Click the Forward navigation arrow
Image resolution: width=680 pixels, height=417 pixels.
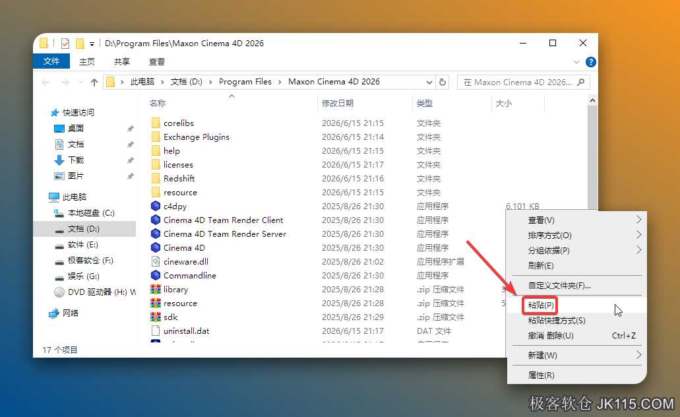(65, 82)
